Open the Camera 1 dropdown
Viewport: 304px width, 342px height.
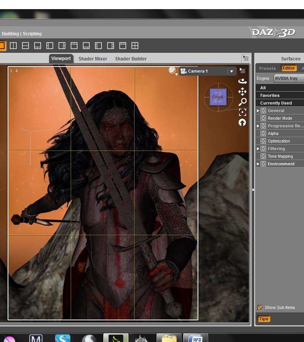coord(231,71)
